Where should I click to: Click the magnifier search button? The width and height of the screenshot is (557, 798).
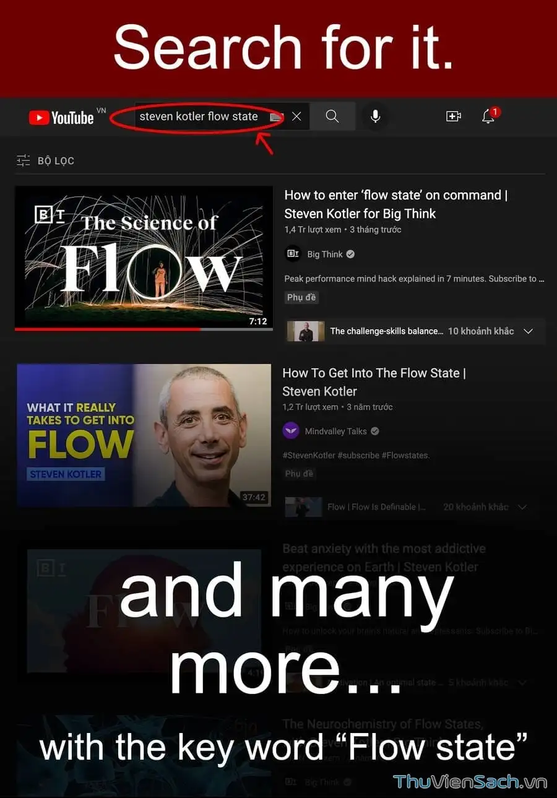click(332, 116)
